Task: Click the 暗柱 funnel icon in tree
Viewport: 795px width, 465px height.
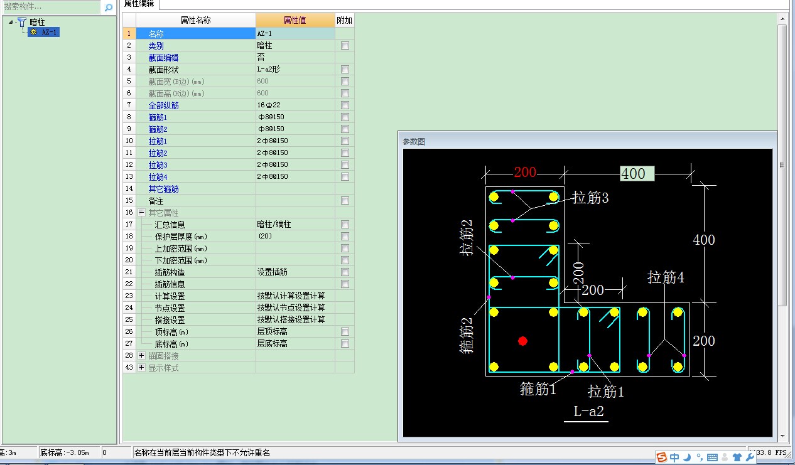Action: coord(22,22)
